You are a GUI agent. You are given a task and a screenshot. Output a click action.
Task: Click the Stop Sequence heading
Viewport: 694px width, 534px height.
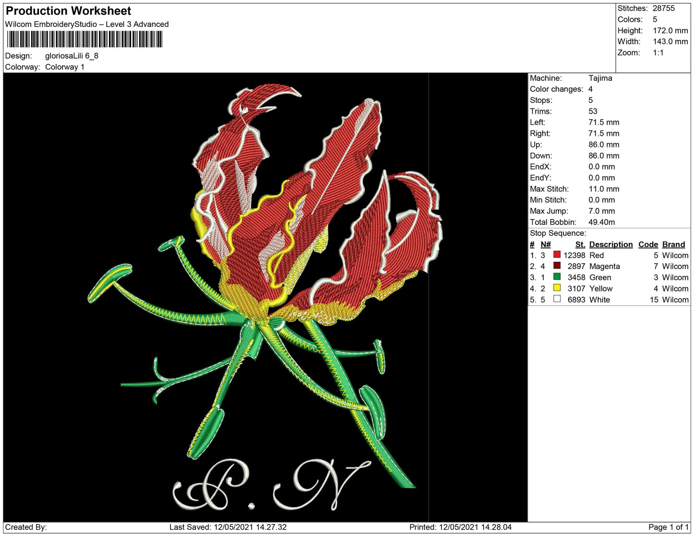click(x=558, y=233)
